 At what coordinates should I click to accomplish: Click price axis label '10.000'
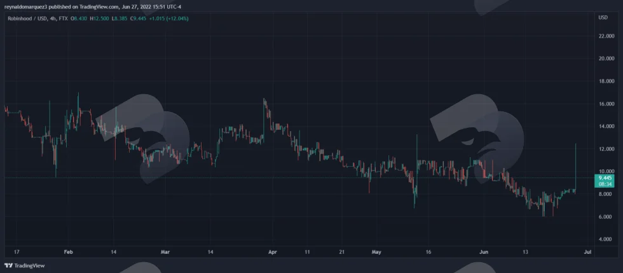606,172
